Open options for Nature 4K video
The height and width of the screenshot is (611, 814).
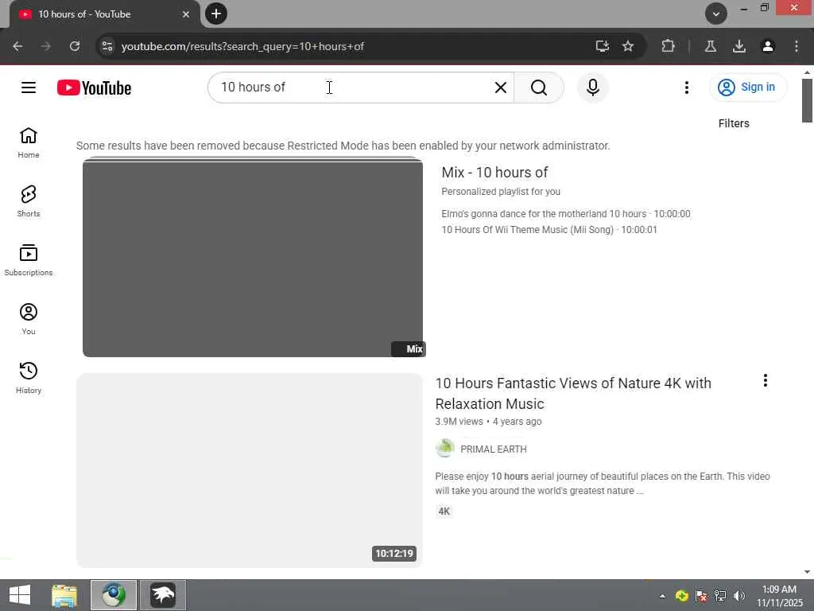[766, 381]
